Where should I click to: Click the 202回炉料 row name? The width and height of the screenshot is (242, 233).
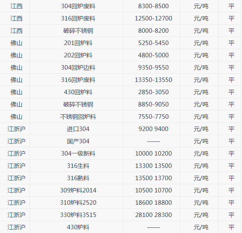pos(78,55)
